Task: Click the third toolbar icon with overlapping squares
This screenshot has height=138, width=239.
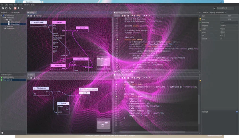Action: pyautogui.click(x=10, y=8)
